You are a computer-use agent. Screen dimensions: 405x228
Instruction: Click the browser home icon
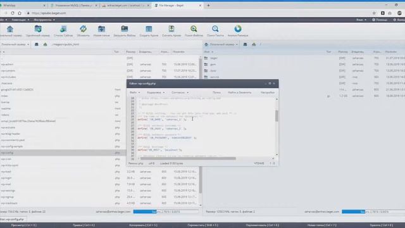click(20, 13)
